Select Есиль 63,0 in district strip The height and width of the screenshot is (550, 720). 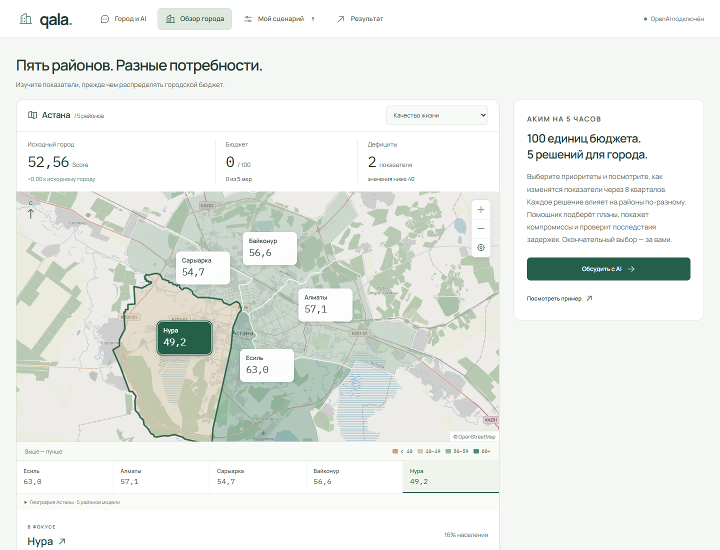65,477
